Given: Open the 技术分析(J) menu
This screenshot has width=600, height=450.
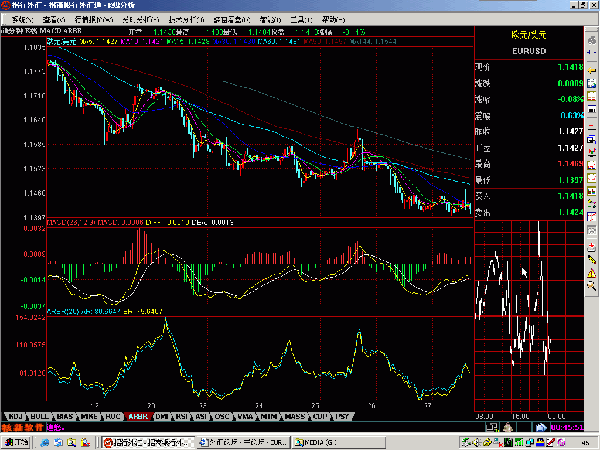Looking at the screenshot, I should point(186,20).
